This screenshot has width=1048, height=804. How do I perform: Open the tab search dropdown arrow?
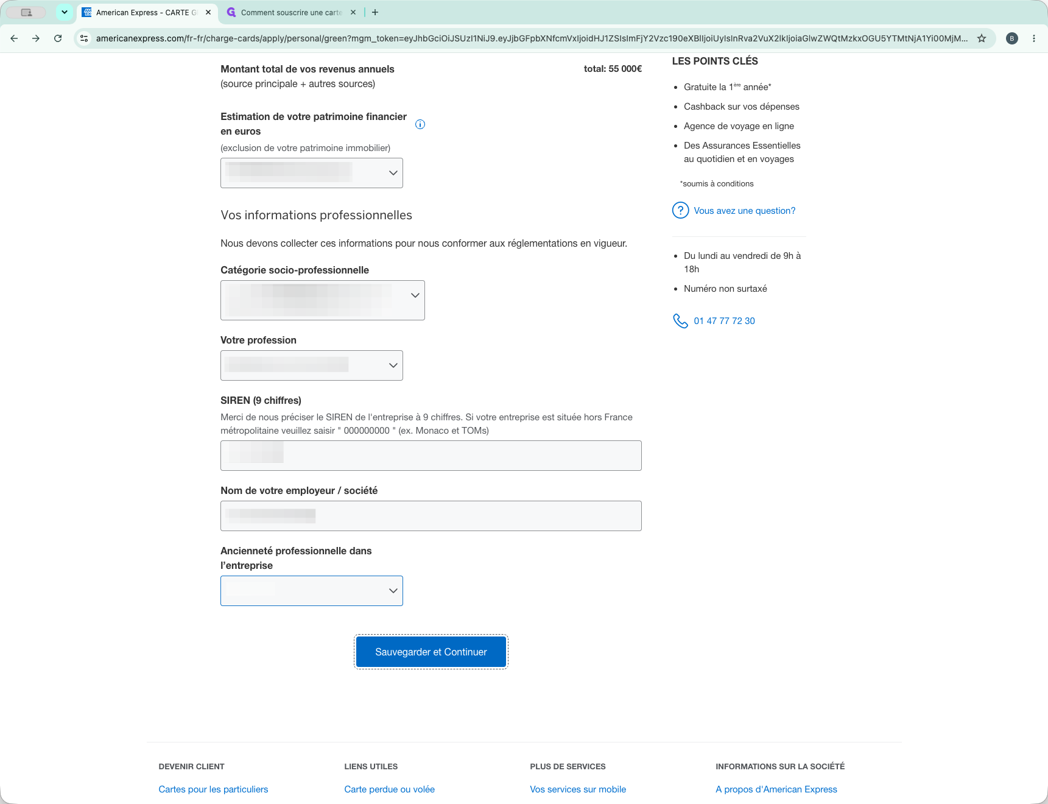click(x=65, y=12)
